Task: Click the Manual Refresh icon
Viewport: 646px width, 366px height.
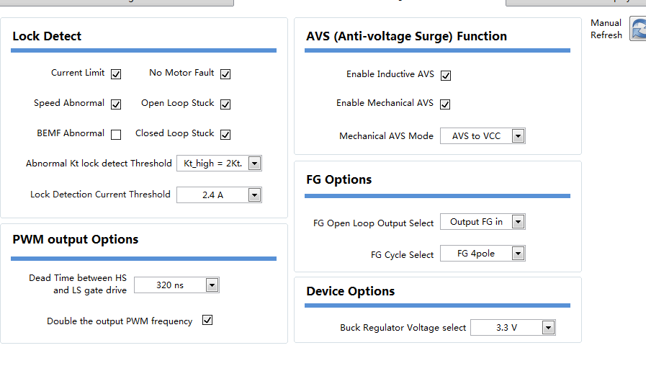Action: point(638,29)
